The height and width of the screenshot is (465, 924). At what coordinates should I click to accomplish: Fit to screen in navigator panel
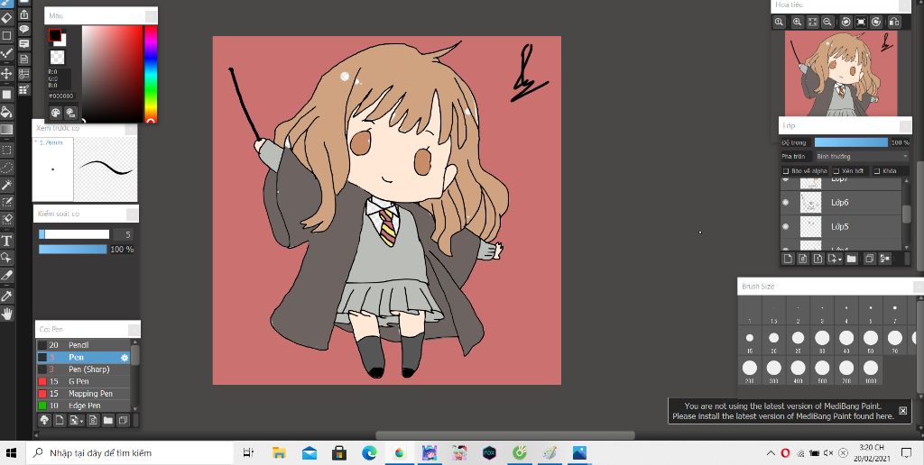click(813, 22)
